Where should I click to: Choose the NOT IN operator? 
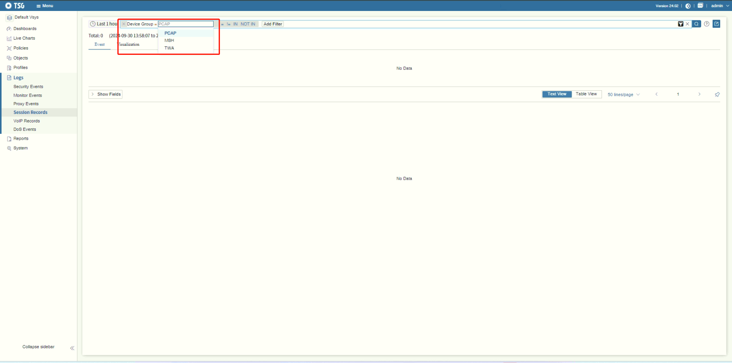click(248, 24)
